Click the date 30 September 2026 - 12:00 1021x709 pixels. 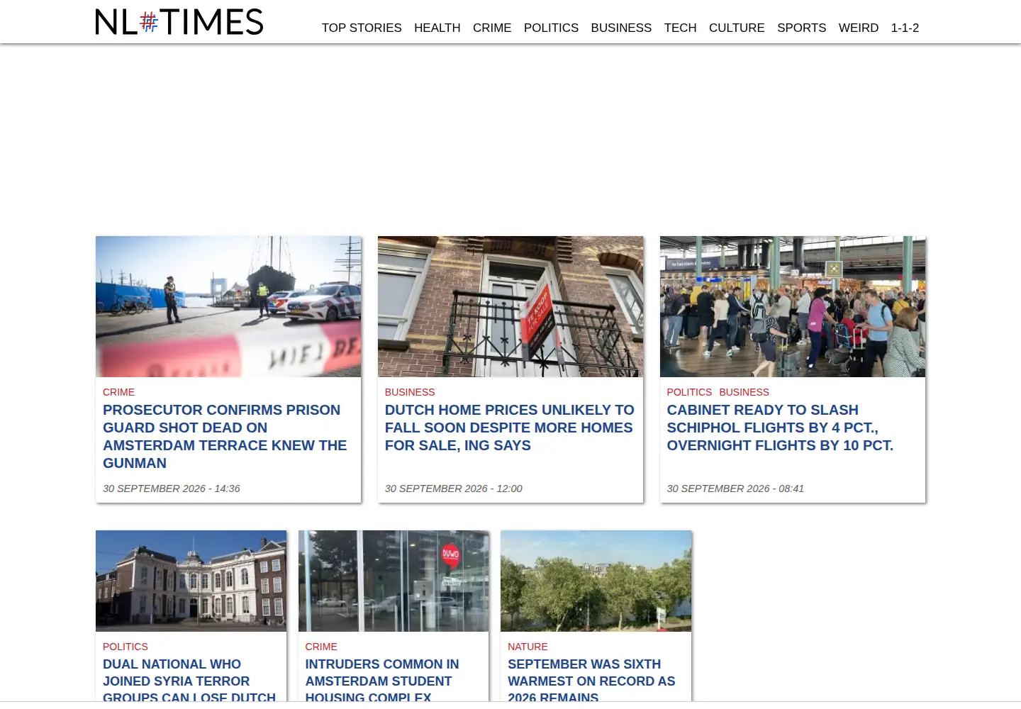(x=454, y=489)
